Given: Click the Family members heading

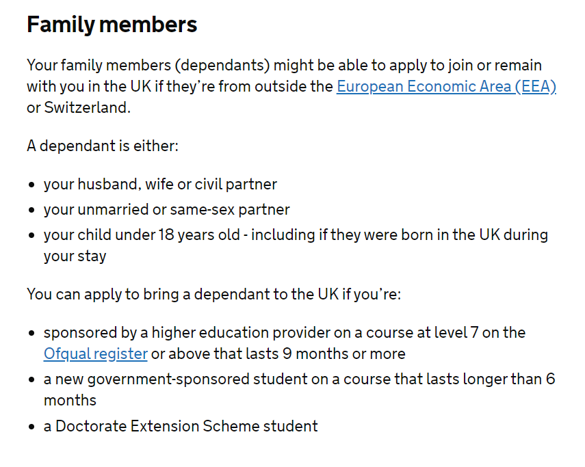Looking at the screenshot, I should pos(112,25).
